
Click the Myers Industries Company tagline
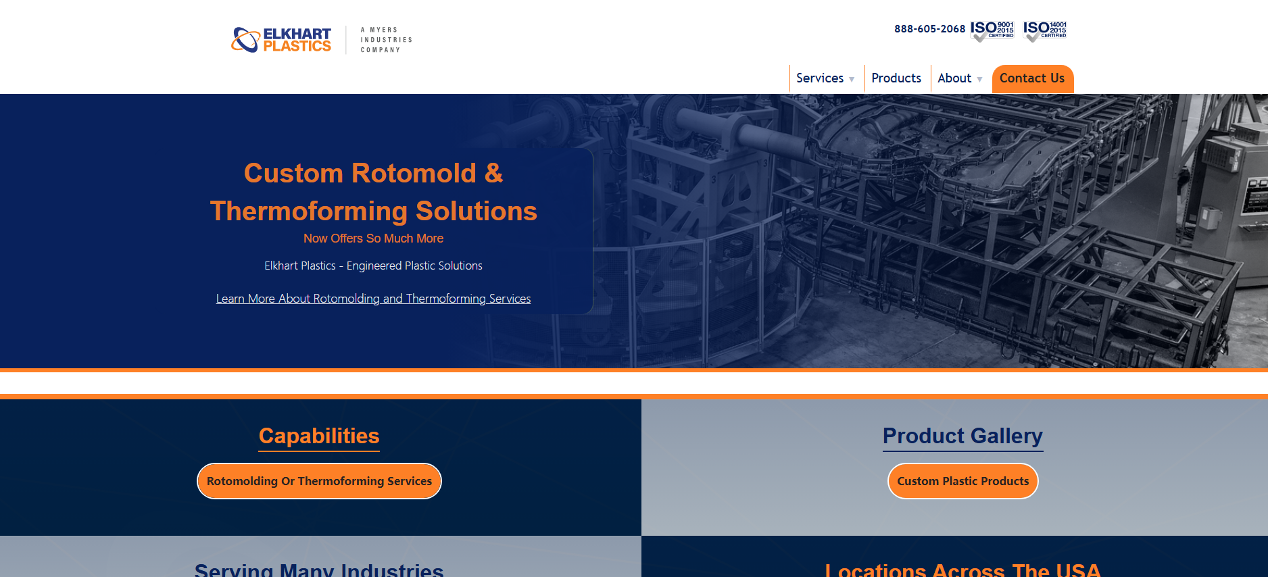(x=386, y=40)
